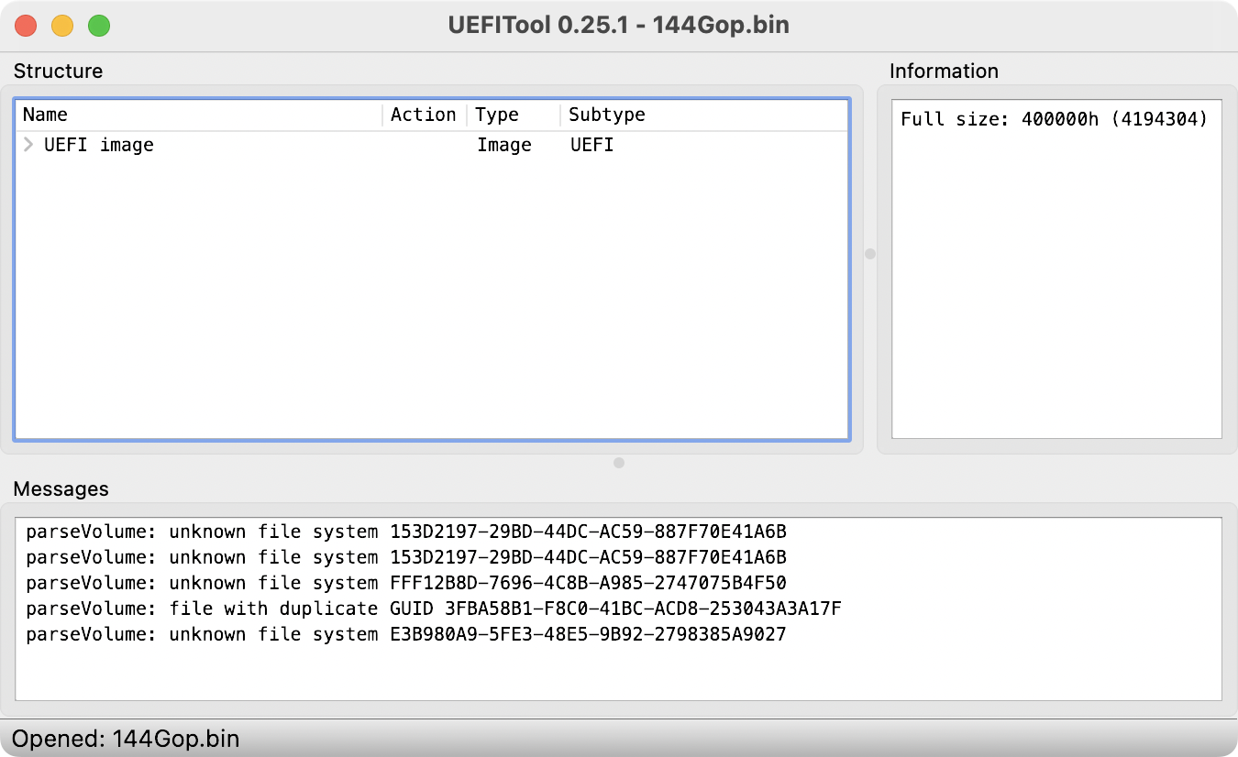
Task: Select the topmost parseVolume message
Action: pos(406,532)
